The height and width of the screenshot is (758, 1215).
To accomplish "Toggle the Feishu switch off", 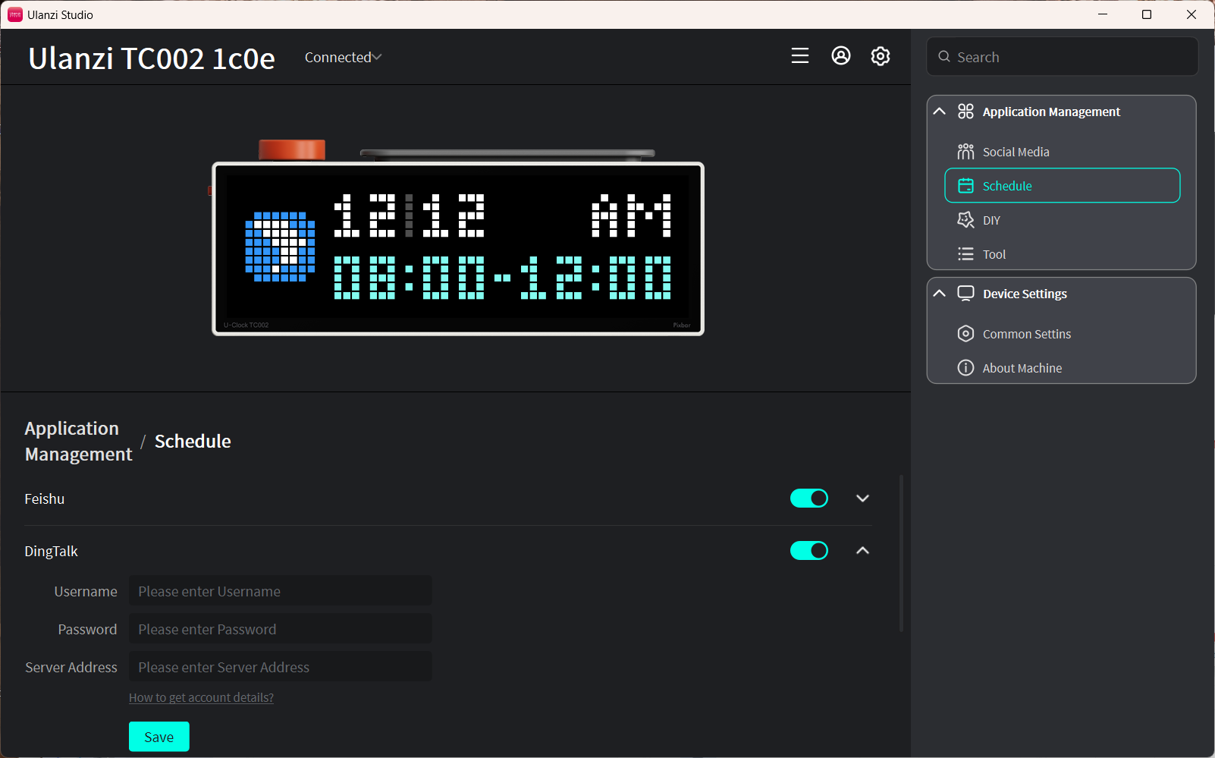I will [809, 499].
